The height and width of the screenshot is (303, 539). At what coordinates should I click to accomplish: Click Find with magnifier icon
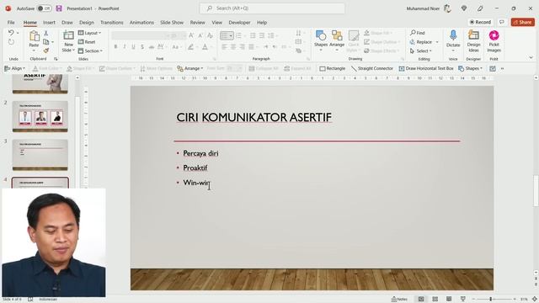pos(418,33)
